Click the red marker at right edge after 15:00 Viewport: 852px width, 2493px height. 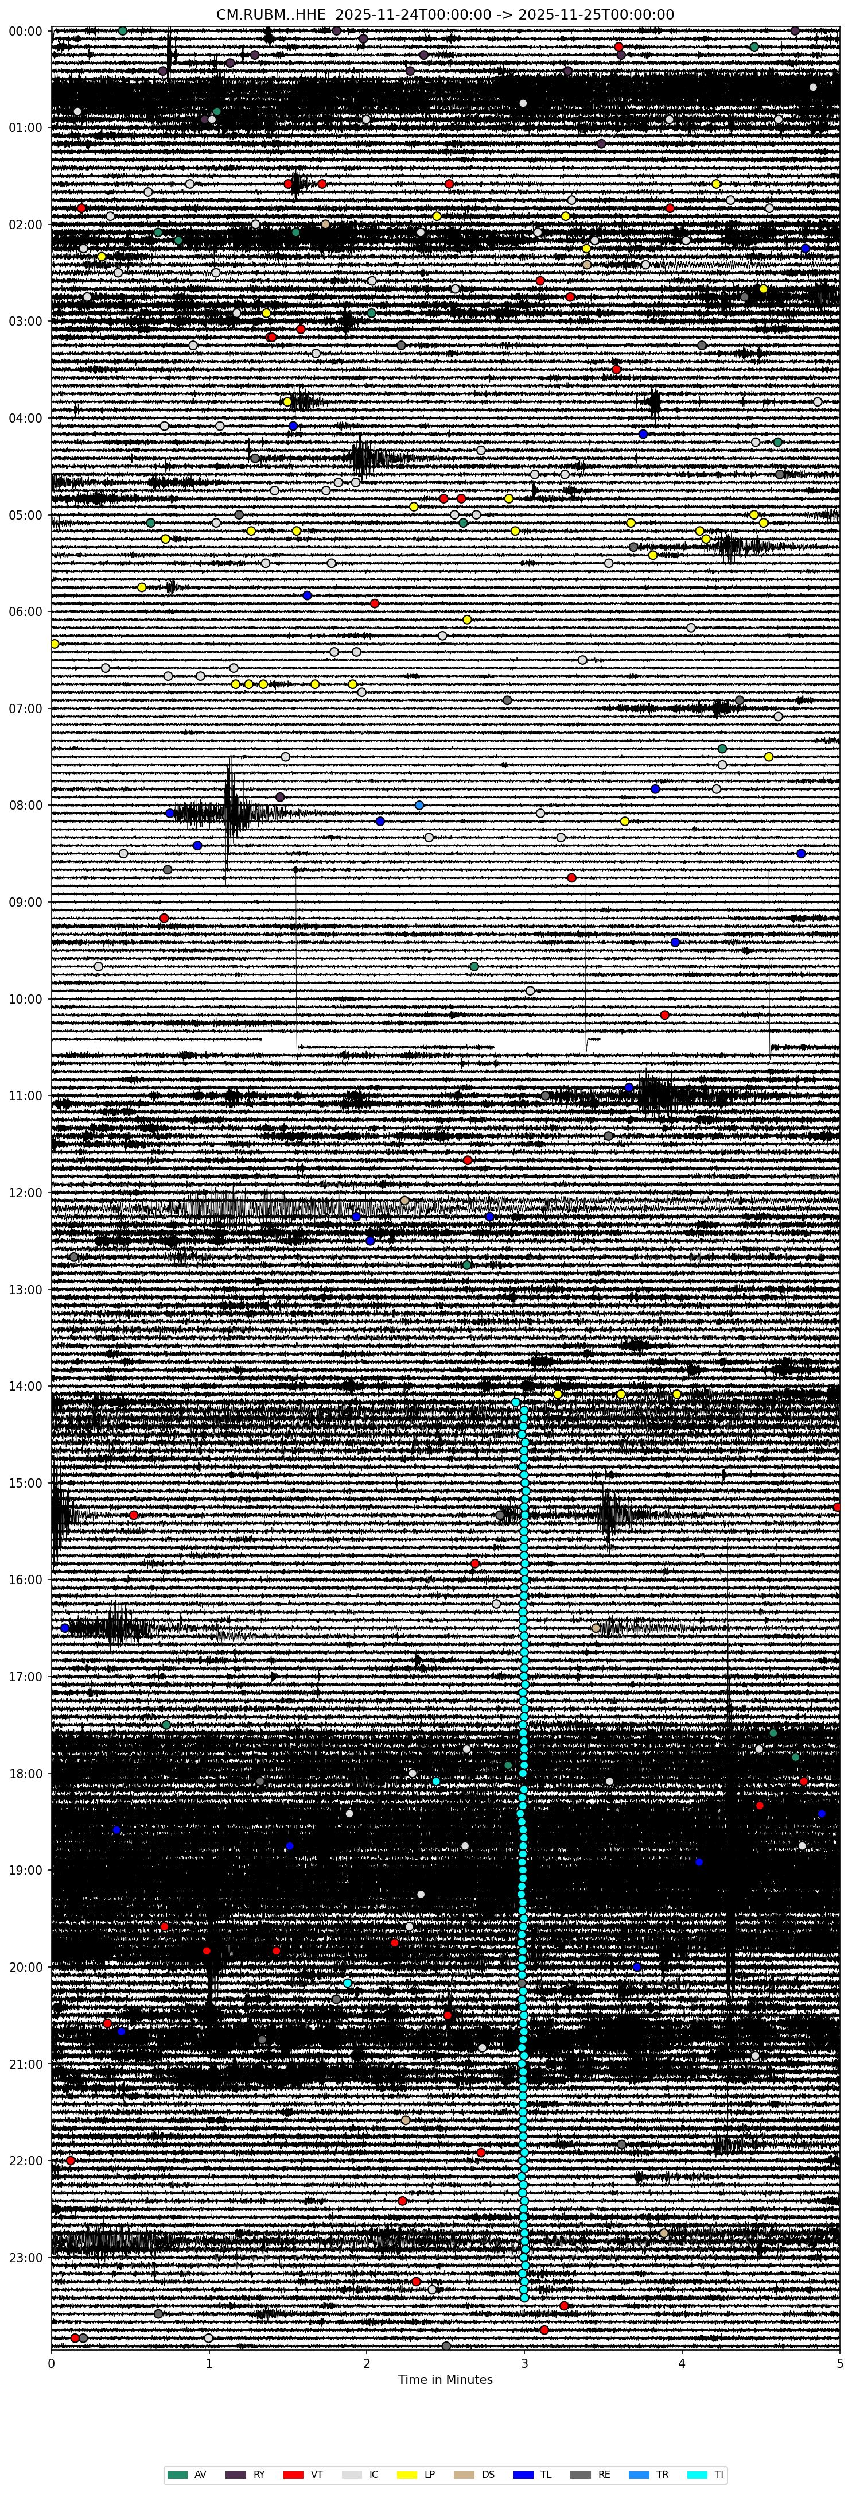[838, 1507]
